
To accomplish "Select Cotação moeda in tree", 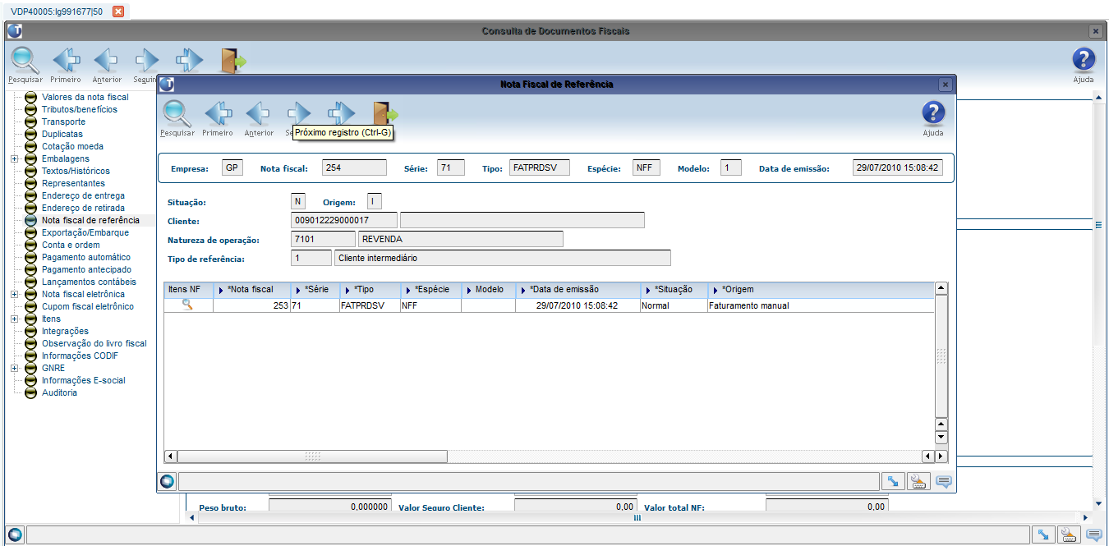I will 72,146.
